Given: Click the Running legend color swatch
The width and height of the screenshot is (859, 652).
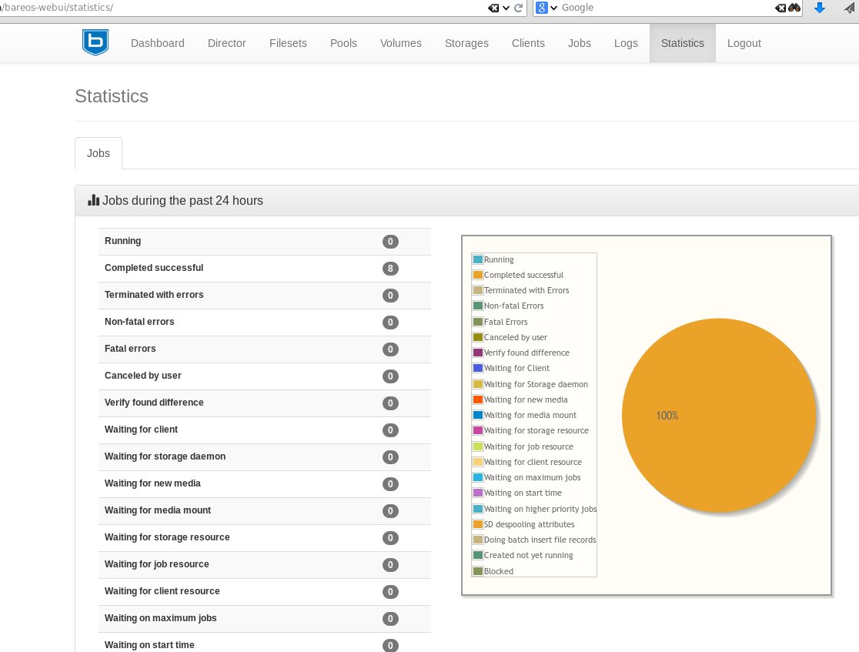Looking at the screenshot, I should pyautogui.click(x=478, y=259).
